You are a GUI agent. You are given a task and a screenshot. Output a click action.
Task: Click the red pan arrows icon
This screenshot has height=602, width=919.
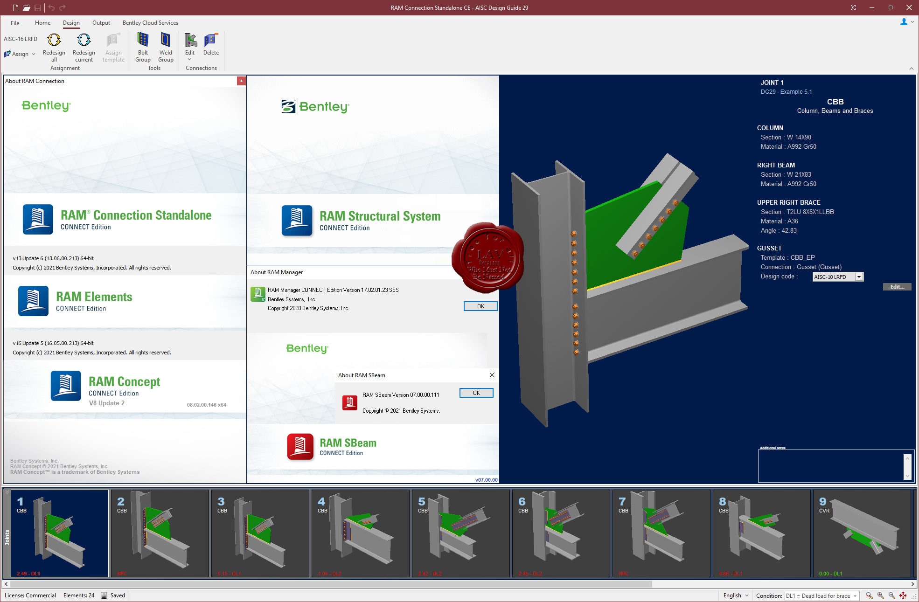[x=903, y=595]
